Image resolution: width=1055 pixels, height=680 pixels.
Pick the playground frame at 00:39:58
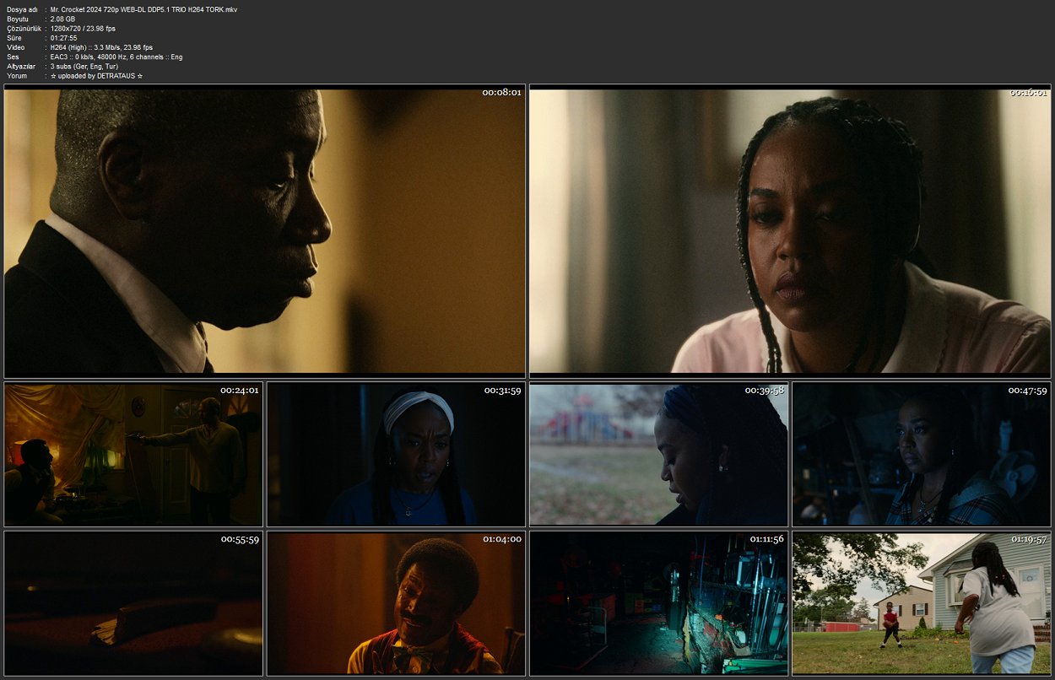(658, 455)
